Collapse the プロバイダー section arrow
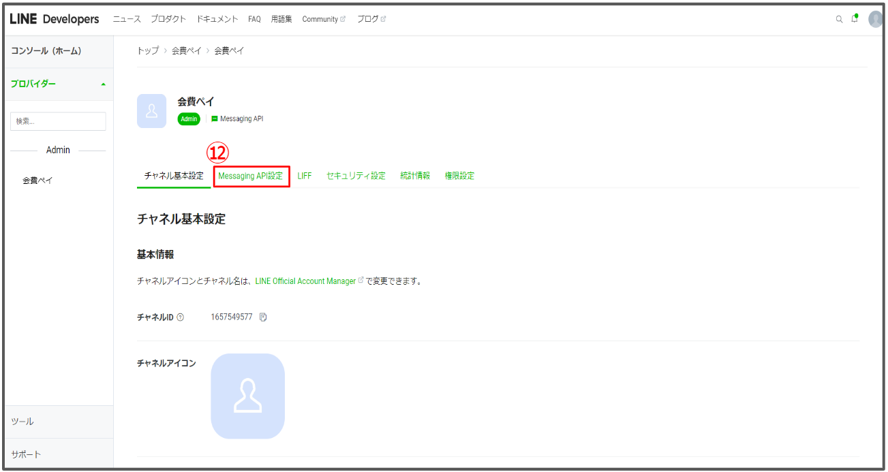 pyautogui.click(x=103, y=84)
